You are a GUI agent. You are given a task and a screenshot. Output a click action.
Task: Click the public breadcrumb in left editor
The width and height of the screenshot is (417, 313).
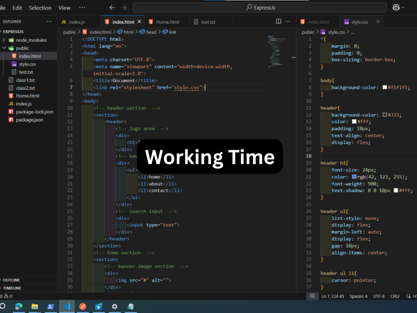click(x=69, y=32)
